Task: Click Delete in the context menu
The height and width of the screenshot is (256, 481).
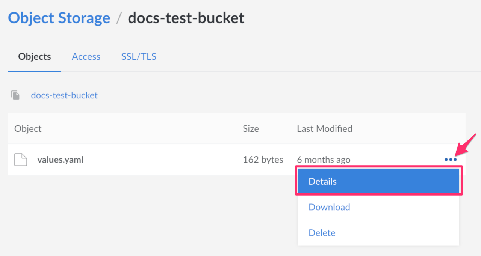Action: (x=322, y=233)
